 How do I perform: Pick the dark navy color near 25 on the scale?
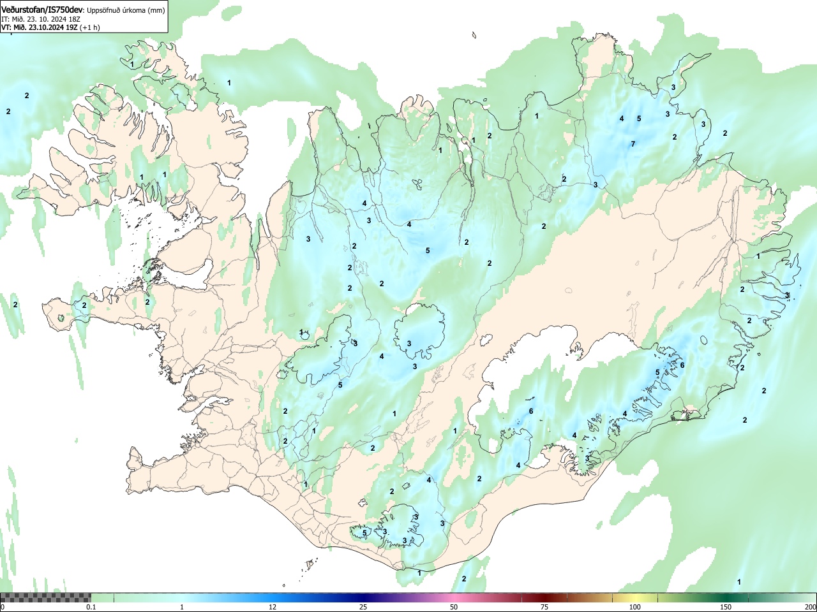pos(363,597)
